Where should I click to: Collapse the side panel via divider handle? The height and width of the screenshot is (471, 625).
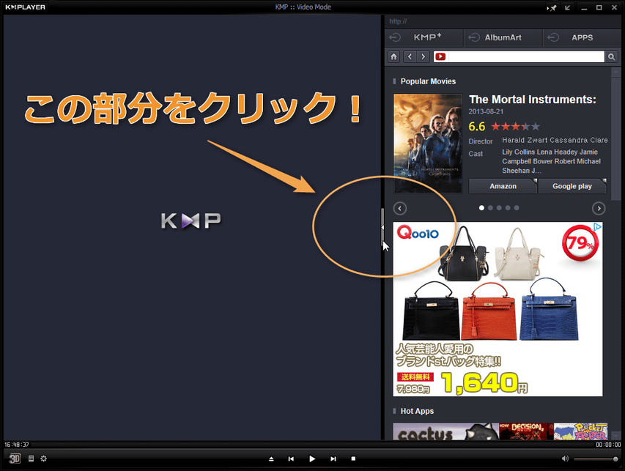coord(382,228)
